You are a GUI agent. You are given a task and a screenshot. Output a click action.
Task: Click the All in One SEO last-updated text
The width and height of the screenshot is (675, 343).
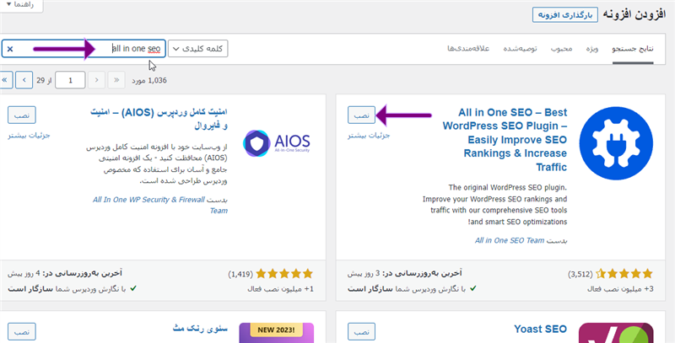point(405,273)
